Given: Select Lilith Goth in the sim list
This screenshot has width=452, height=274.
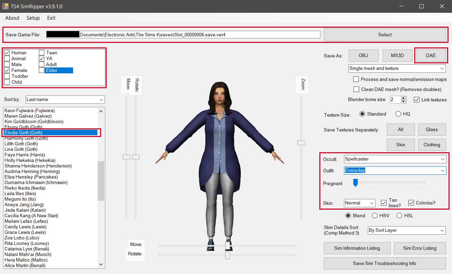Looking at the screenshot, I should click(x=21, y=144).
